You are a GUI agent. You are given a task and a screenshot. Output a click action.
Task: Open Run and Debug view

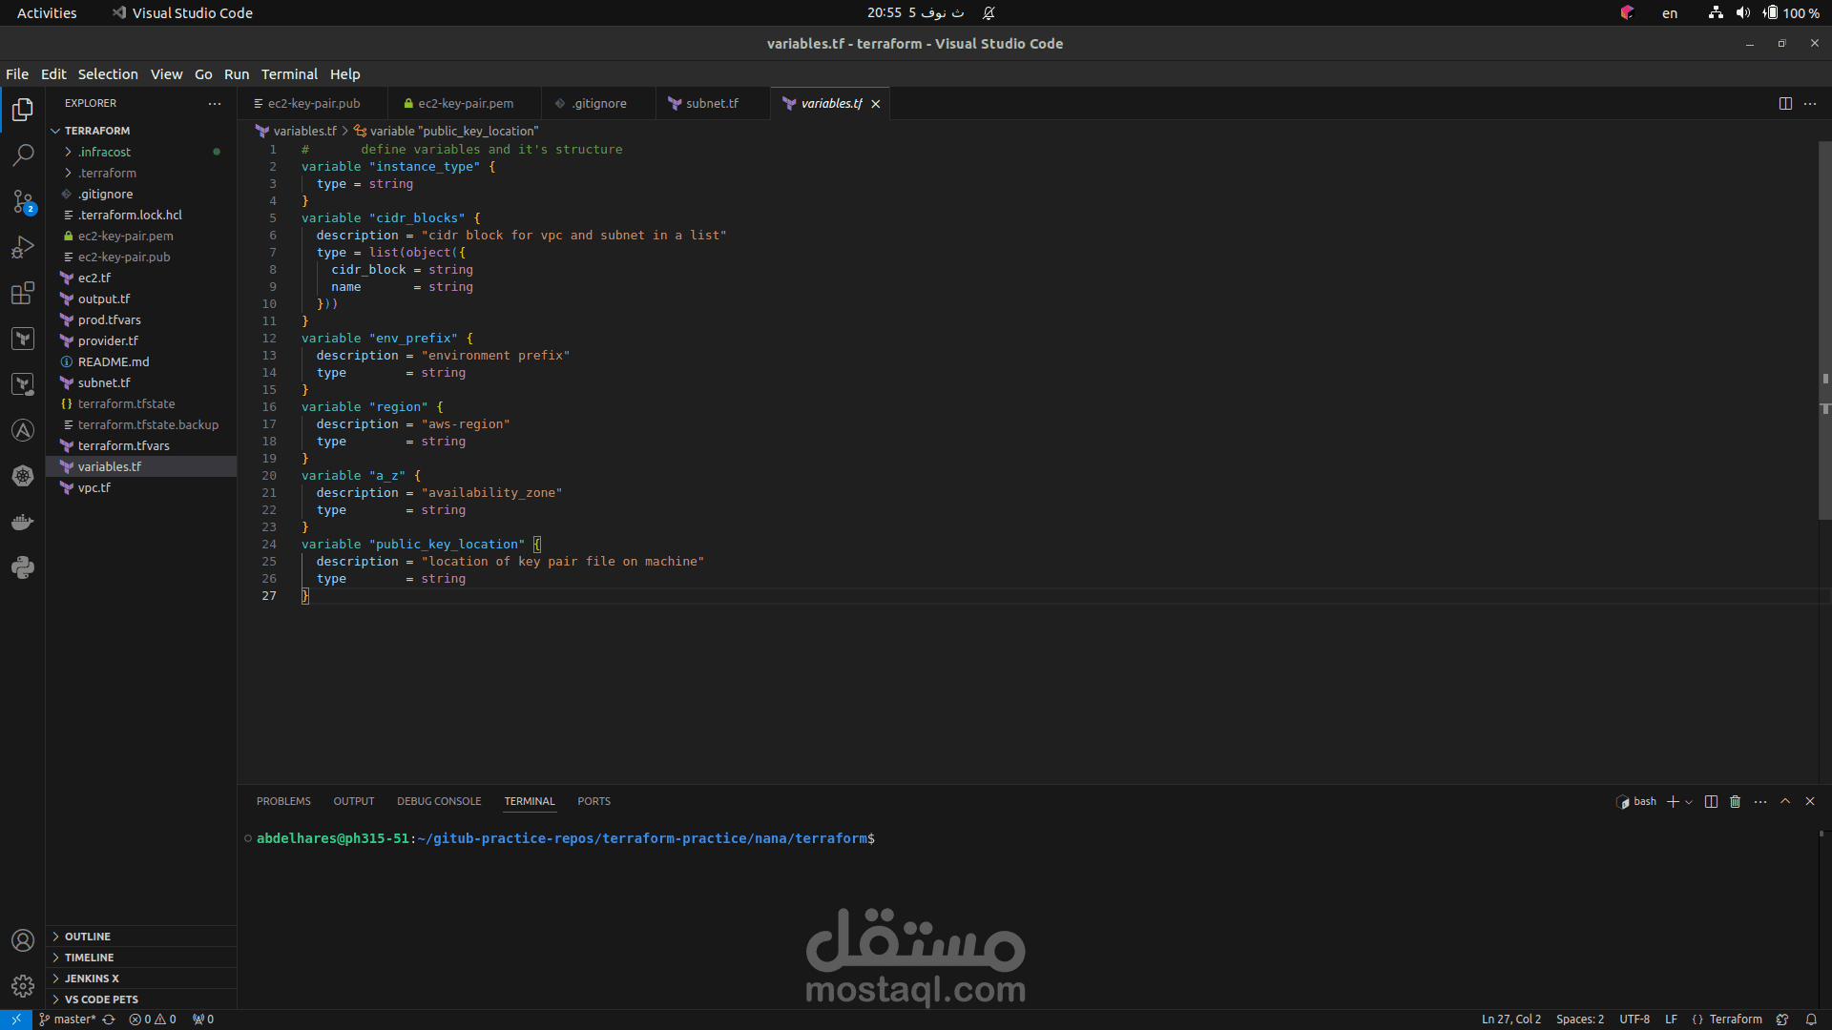click(x=23, y=247)
